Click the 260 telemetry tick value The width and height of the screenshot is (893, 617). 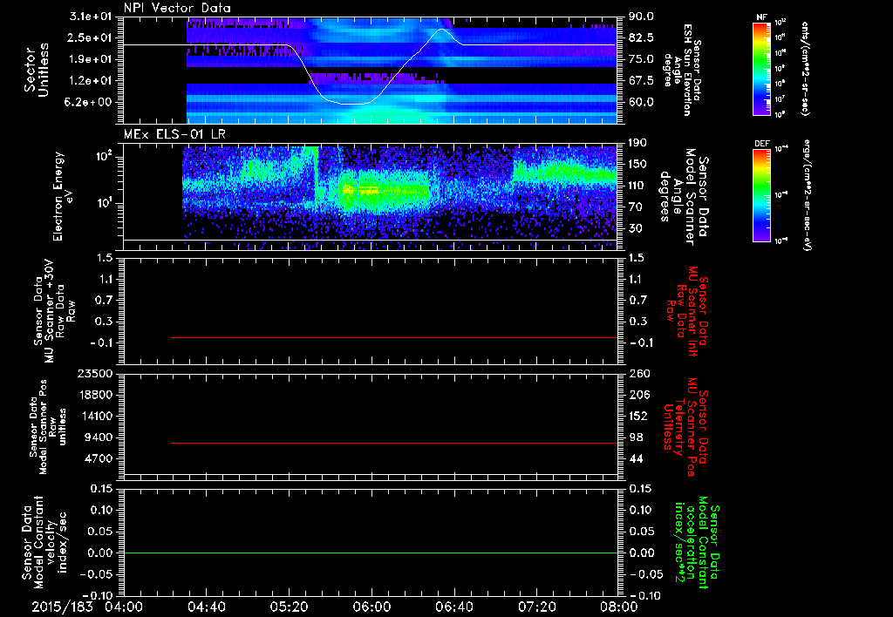tap(639, 373)
